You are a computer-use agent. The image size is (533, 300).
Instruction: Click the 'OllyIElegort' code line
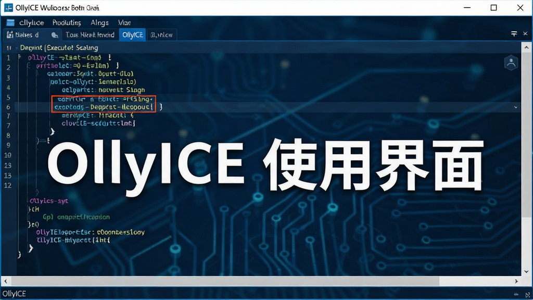(91, 232)
